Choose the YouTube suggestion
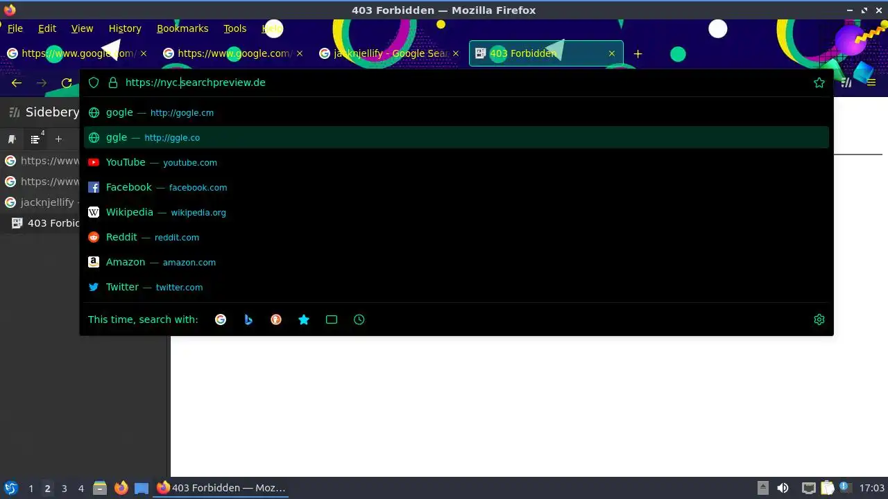This screenshot has width=888, height=499. (456, 162)
